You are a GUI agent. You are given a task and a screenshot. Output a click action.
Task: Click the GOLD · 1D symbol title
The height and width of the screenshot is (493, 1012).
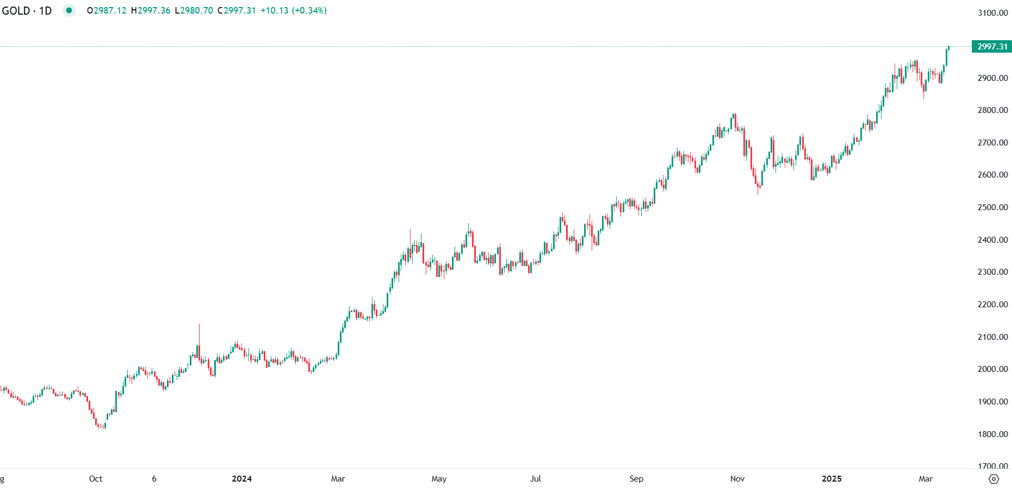[x=27, y=11]
